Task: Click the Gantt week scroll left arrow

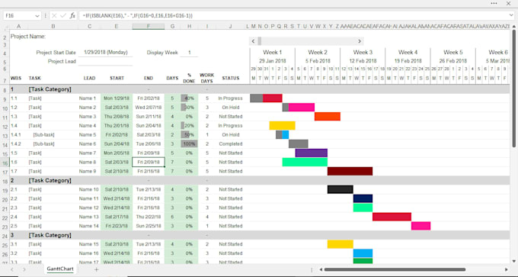Action: [x=253, y=41]
